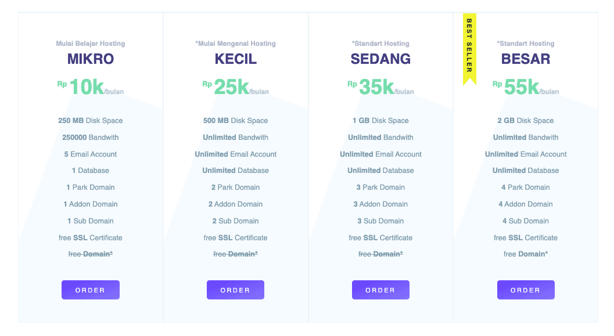614x336 pixels.
Task: Select the BESAR plan heading
Action: tap(526, 59)
